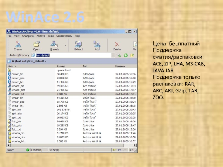Open the Context menu menu

point(64,36)
